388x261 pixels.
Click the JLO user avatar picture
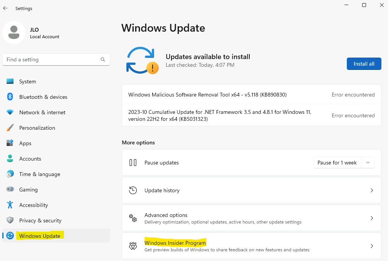14,32
